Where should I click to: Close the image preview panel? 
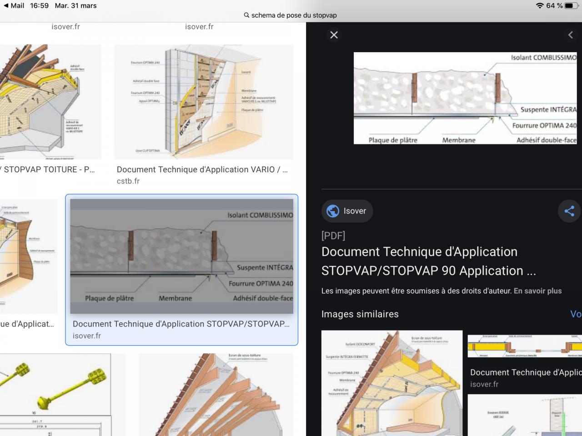(x=334, y=35)
